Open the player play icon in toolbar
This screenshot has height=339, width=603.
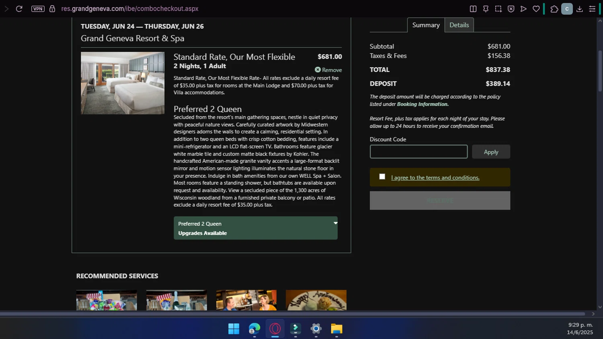523,8
